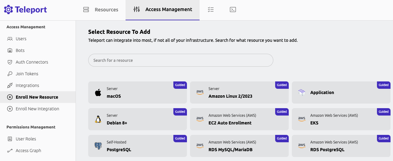Click the PostgreSQL elephant icon
Screen dimensions: 393x161
[98, 146]
